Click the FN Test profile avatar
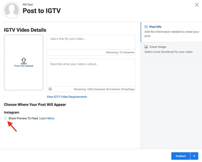 (x=11, y=10)
